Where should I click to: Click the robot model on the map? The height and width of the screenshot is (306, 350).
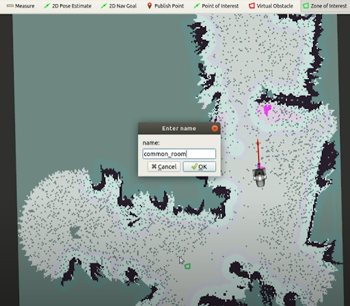pyautogui.click(x=259, y=177)
